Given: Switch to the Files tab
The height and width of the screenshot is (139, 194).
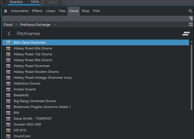Looking at the screenshot, I should (62, 11).
